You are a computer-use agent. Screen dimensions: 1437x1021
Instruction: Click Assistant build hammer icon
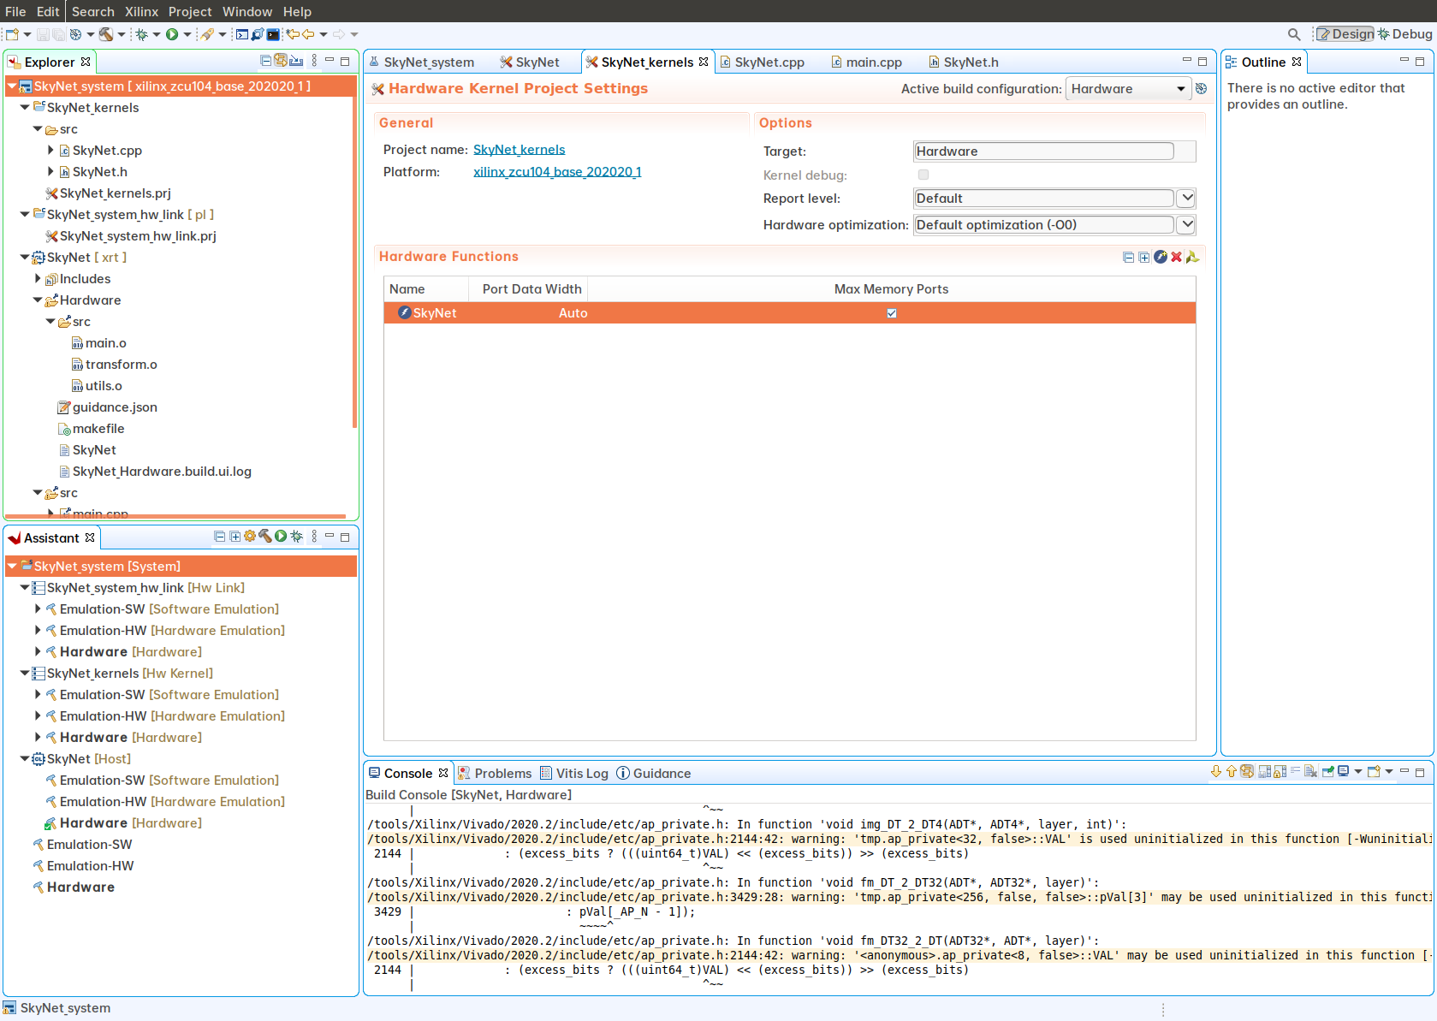click(265, 537)
